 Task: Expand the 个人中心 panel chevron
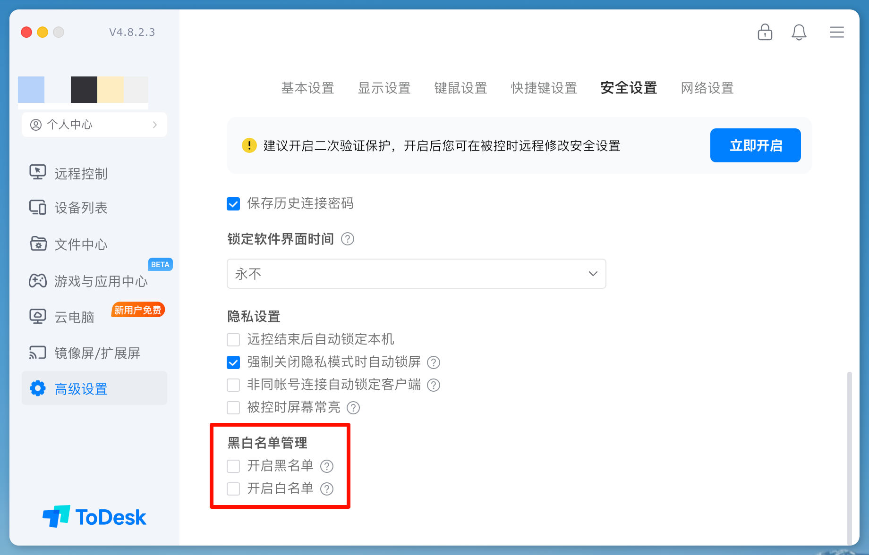[155, 125]
